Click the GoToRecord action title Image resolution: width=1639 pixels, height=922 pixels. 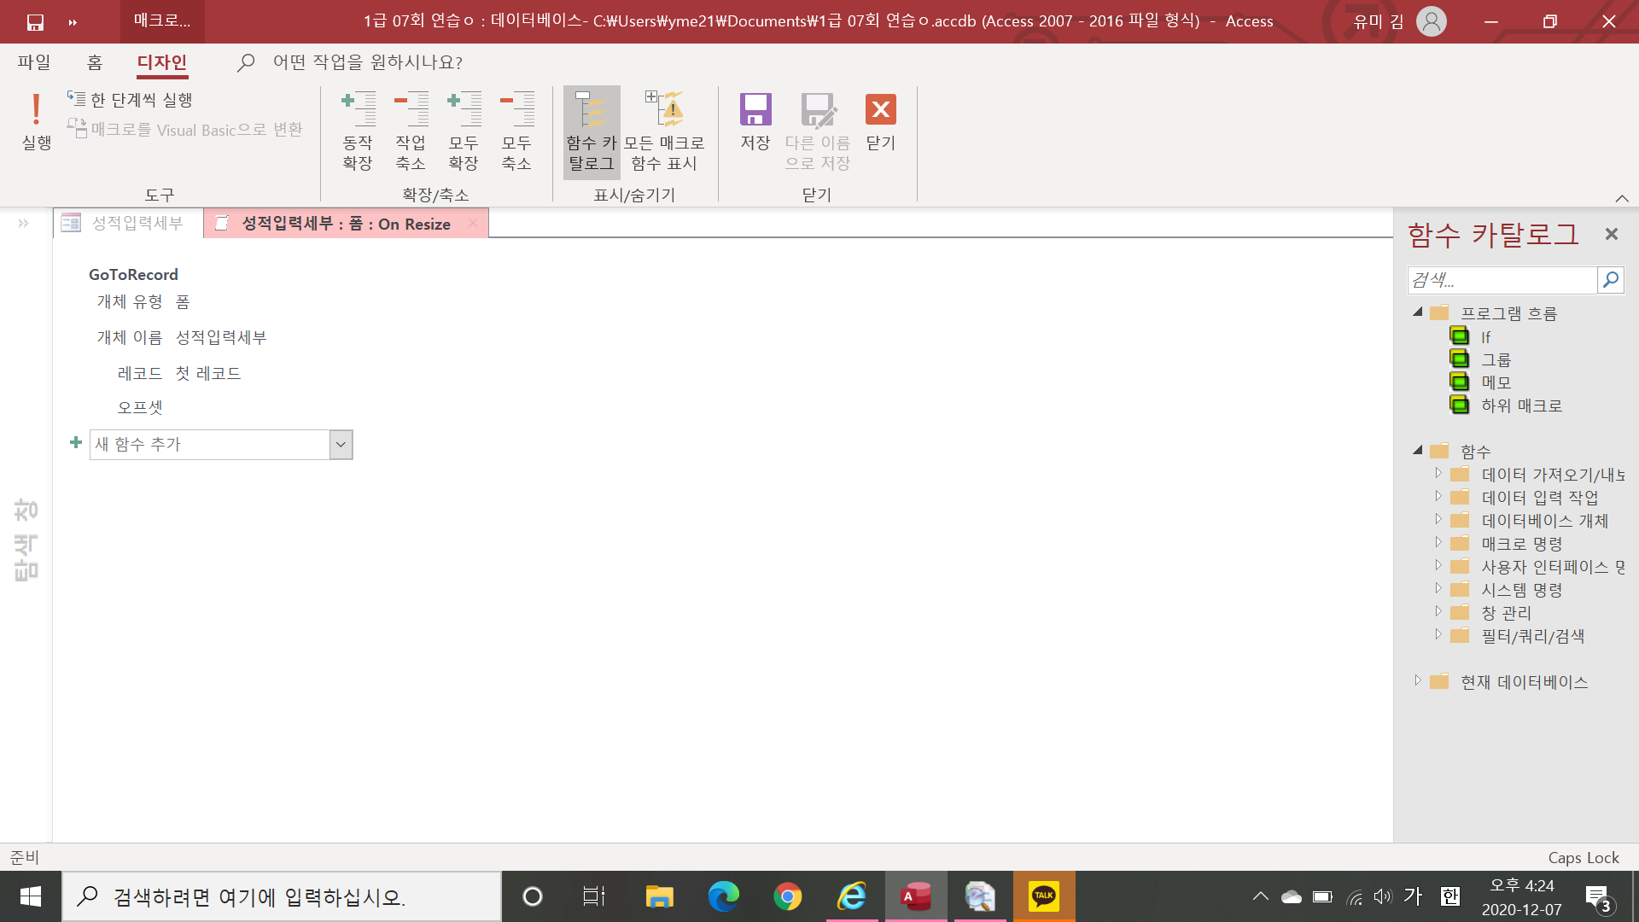tap(133, 274)
